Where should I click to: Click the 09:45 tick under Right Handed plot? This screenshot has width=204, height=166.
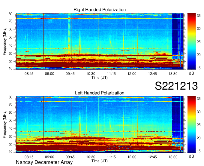click(70, 74)
